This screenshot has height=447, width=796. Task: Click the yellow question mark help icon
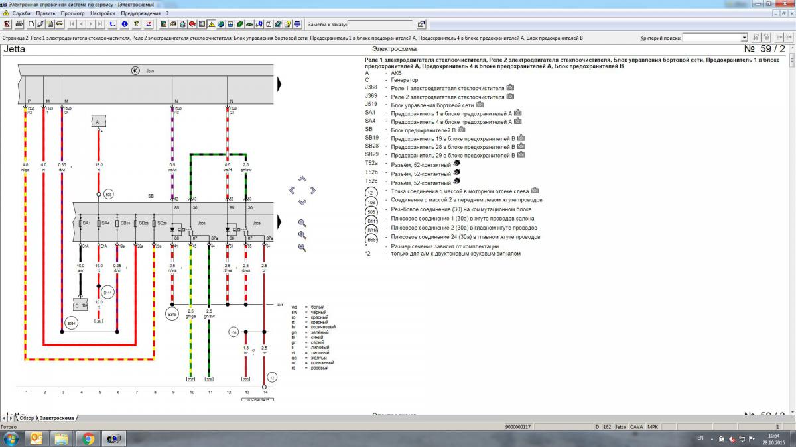tap(136, 25)
